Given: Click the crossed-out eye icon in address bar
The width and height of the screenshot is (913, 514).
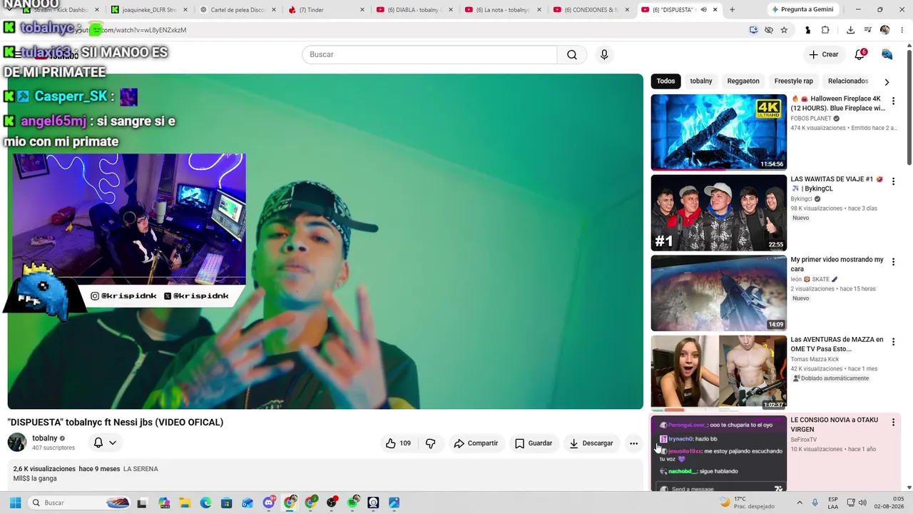Looking at the screenshot, I should pos(769,30).
